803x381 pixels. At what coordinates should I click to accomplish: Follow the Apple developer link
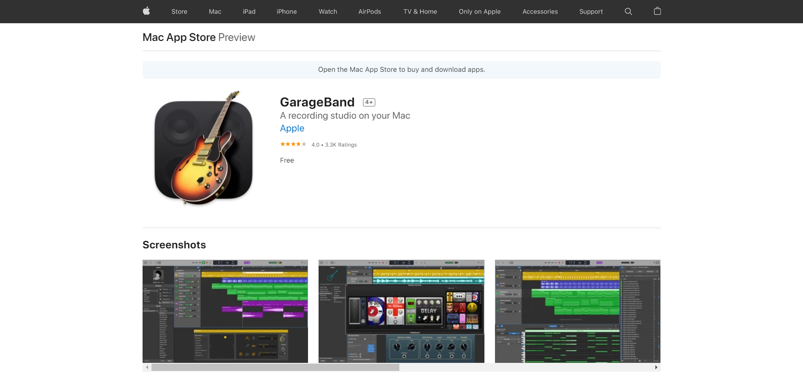point(292,128)
